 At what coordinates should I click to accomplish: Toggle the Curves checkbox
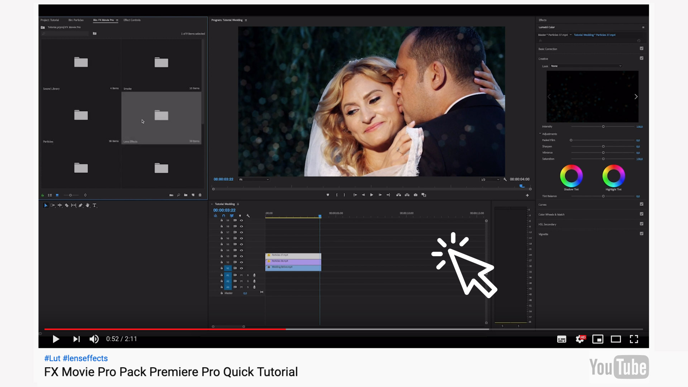(641, 204)
